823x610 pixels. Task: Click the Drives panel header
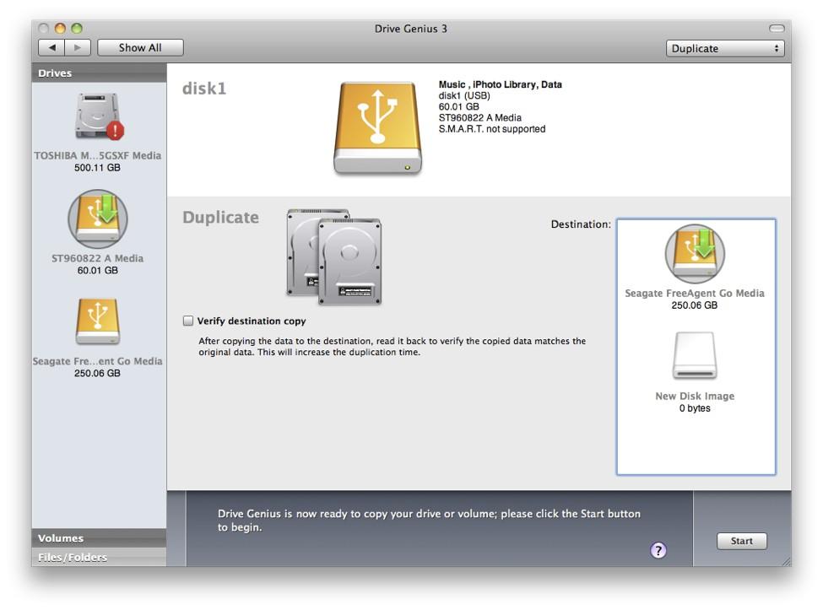(x=100, y=73)
